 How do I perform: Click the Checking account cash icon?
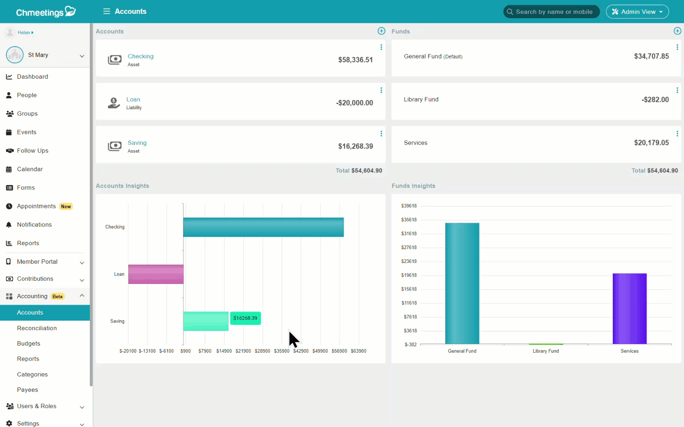[115, 60]
